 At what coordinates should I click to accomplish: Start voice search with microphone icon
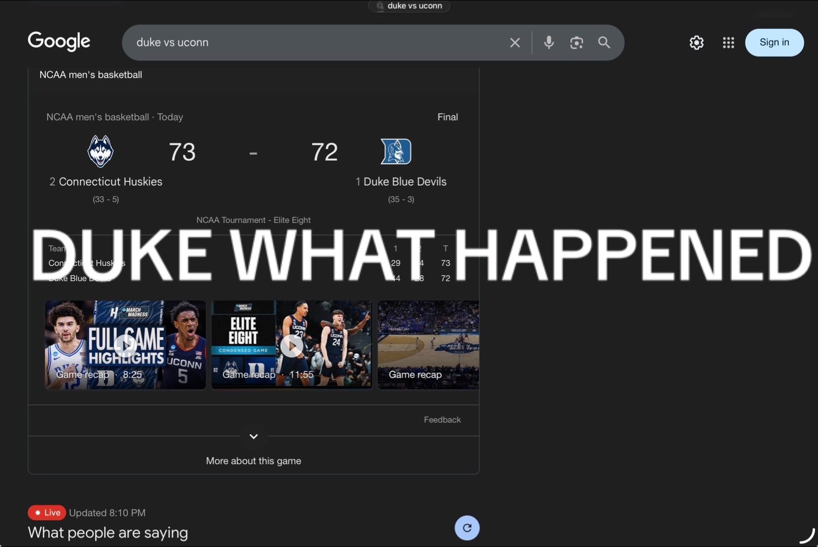click(x=549, y=42)
